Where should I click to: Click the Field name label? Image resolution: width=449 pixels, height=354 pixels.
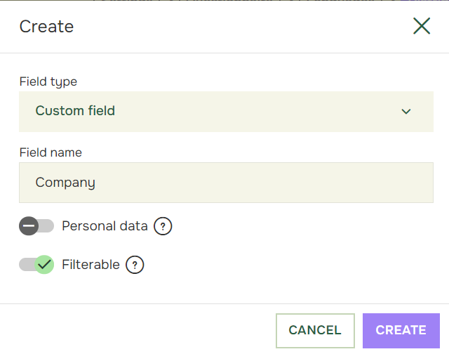click(x=51, y=152)
